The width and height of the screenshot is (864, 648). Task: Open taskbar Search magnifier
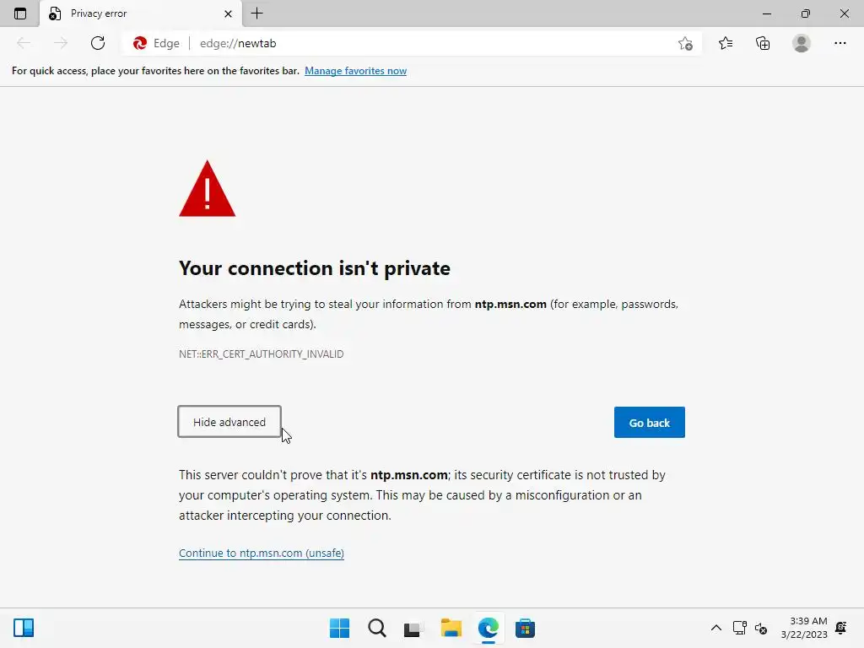377,628
